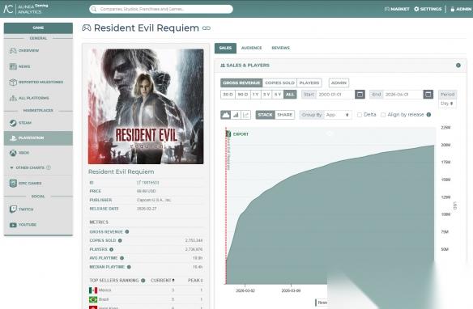The height and width of the screenshot is (309, 473).
Task: Open the Twitch social section
Action: (38, 209)
